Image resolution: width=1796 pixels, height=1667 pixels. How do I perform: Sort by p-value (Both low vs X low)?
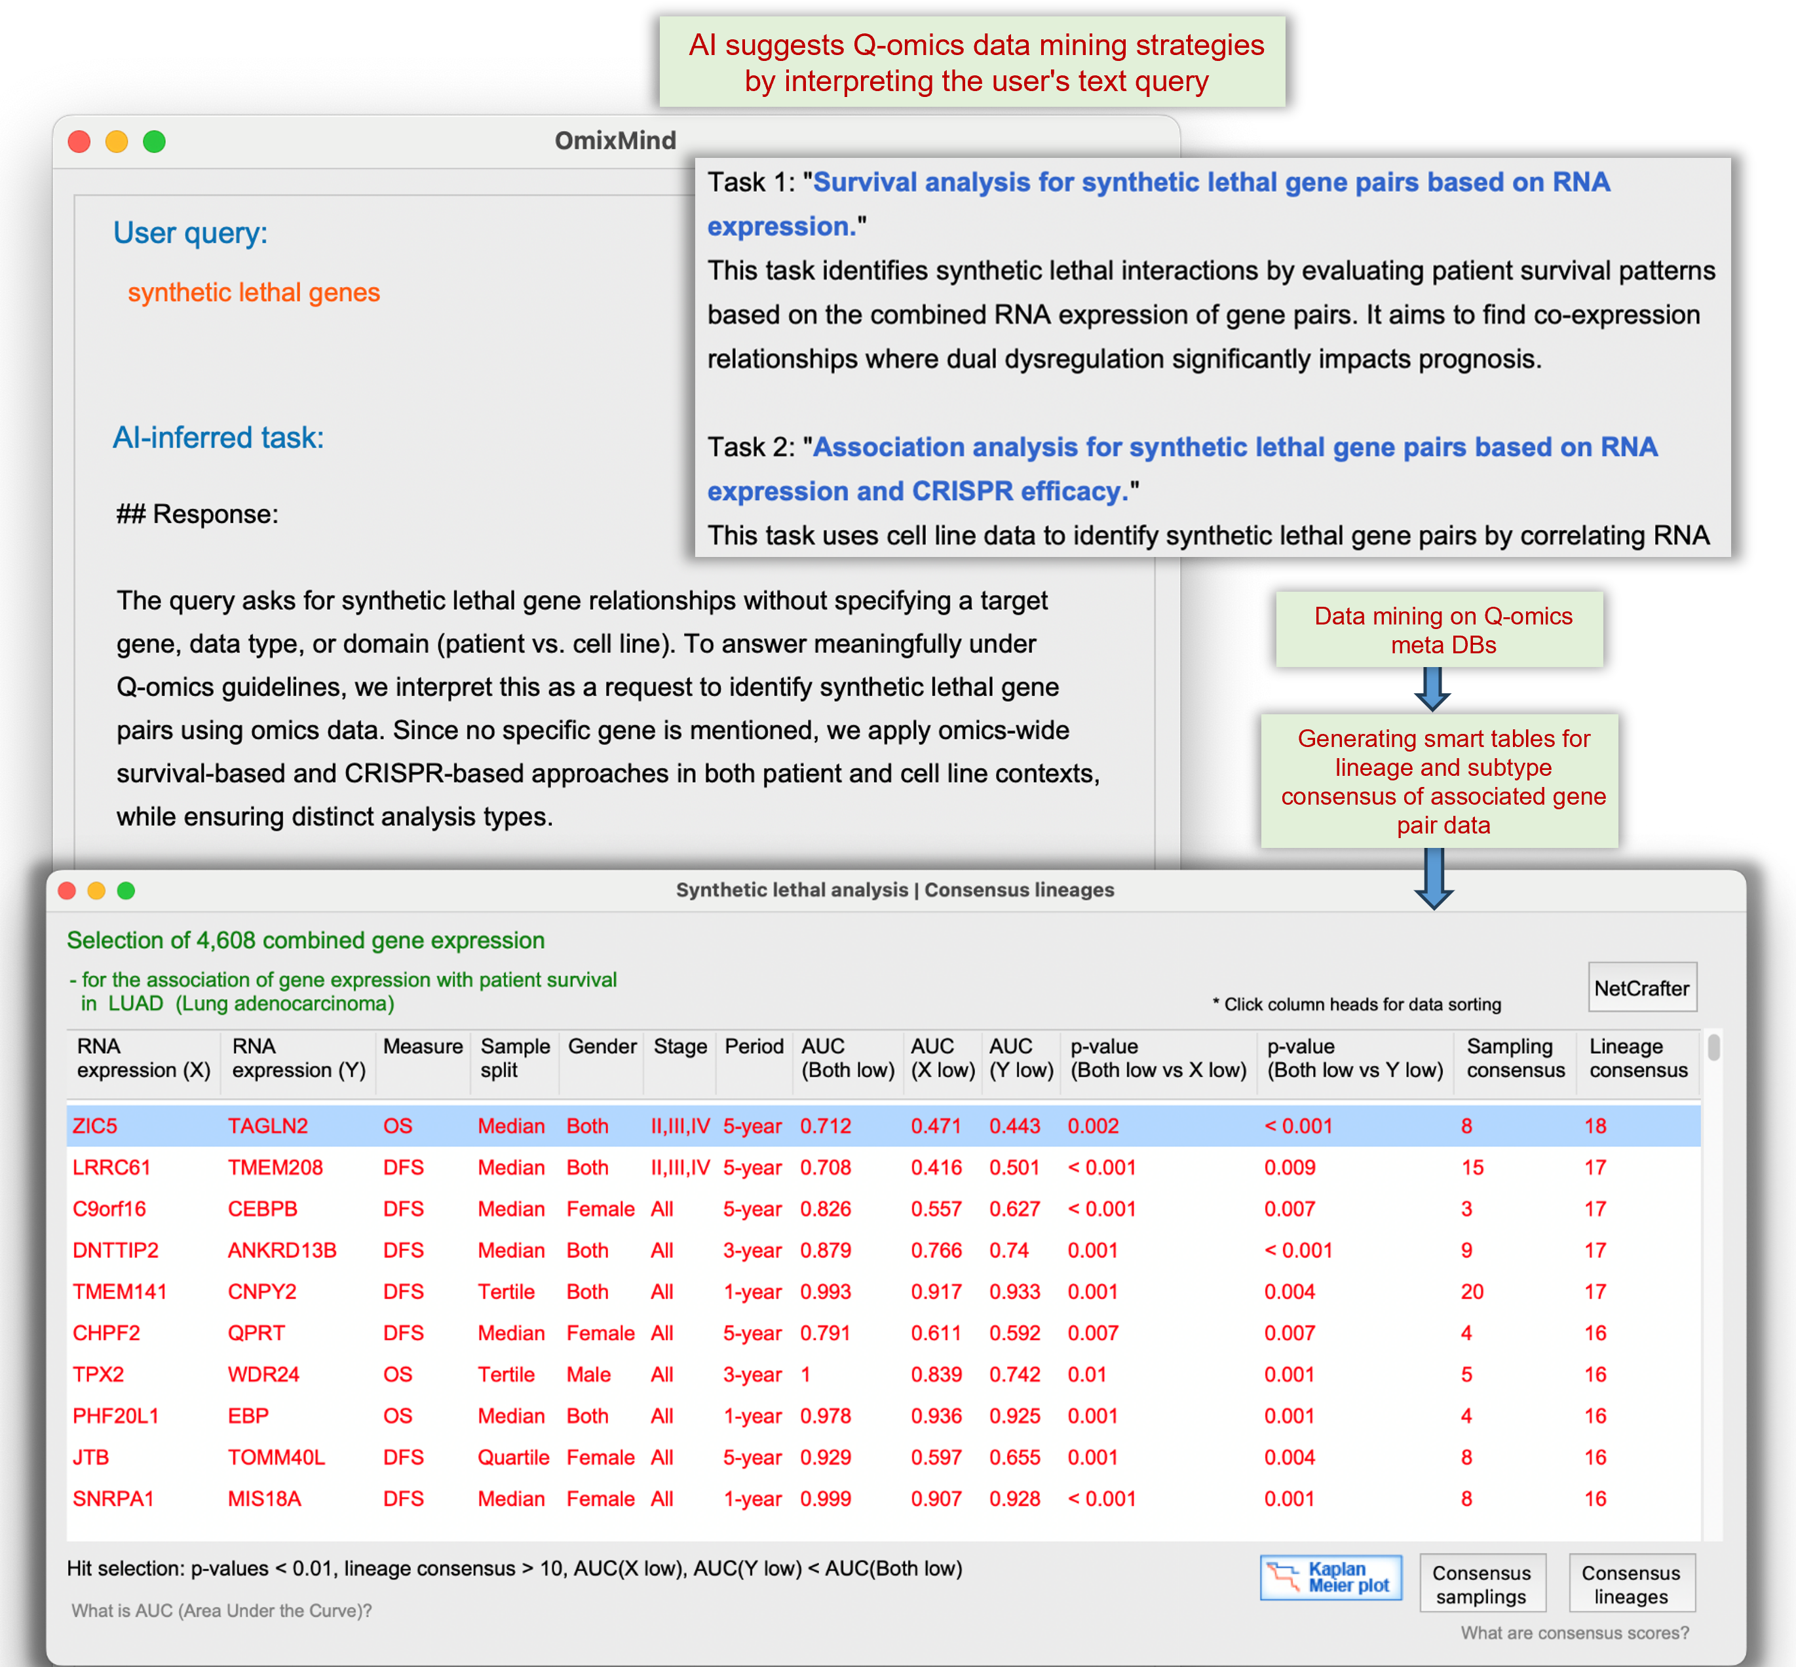pos(1158,1058)
